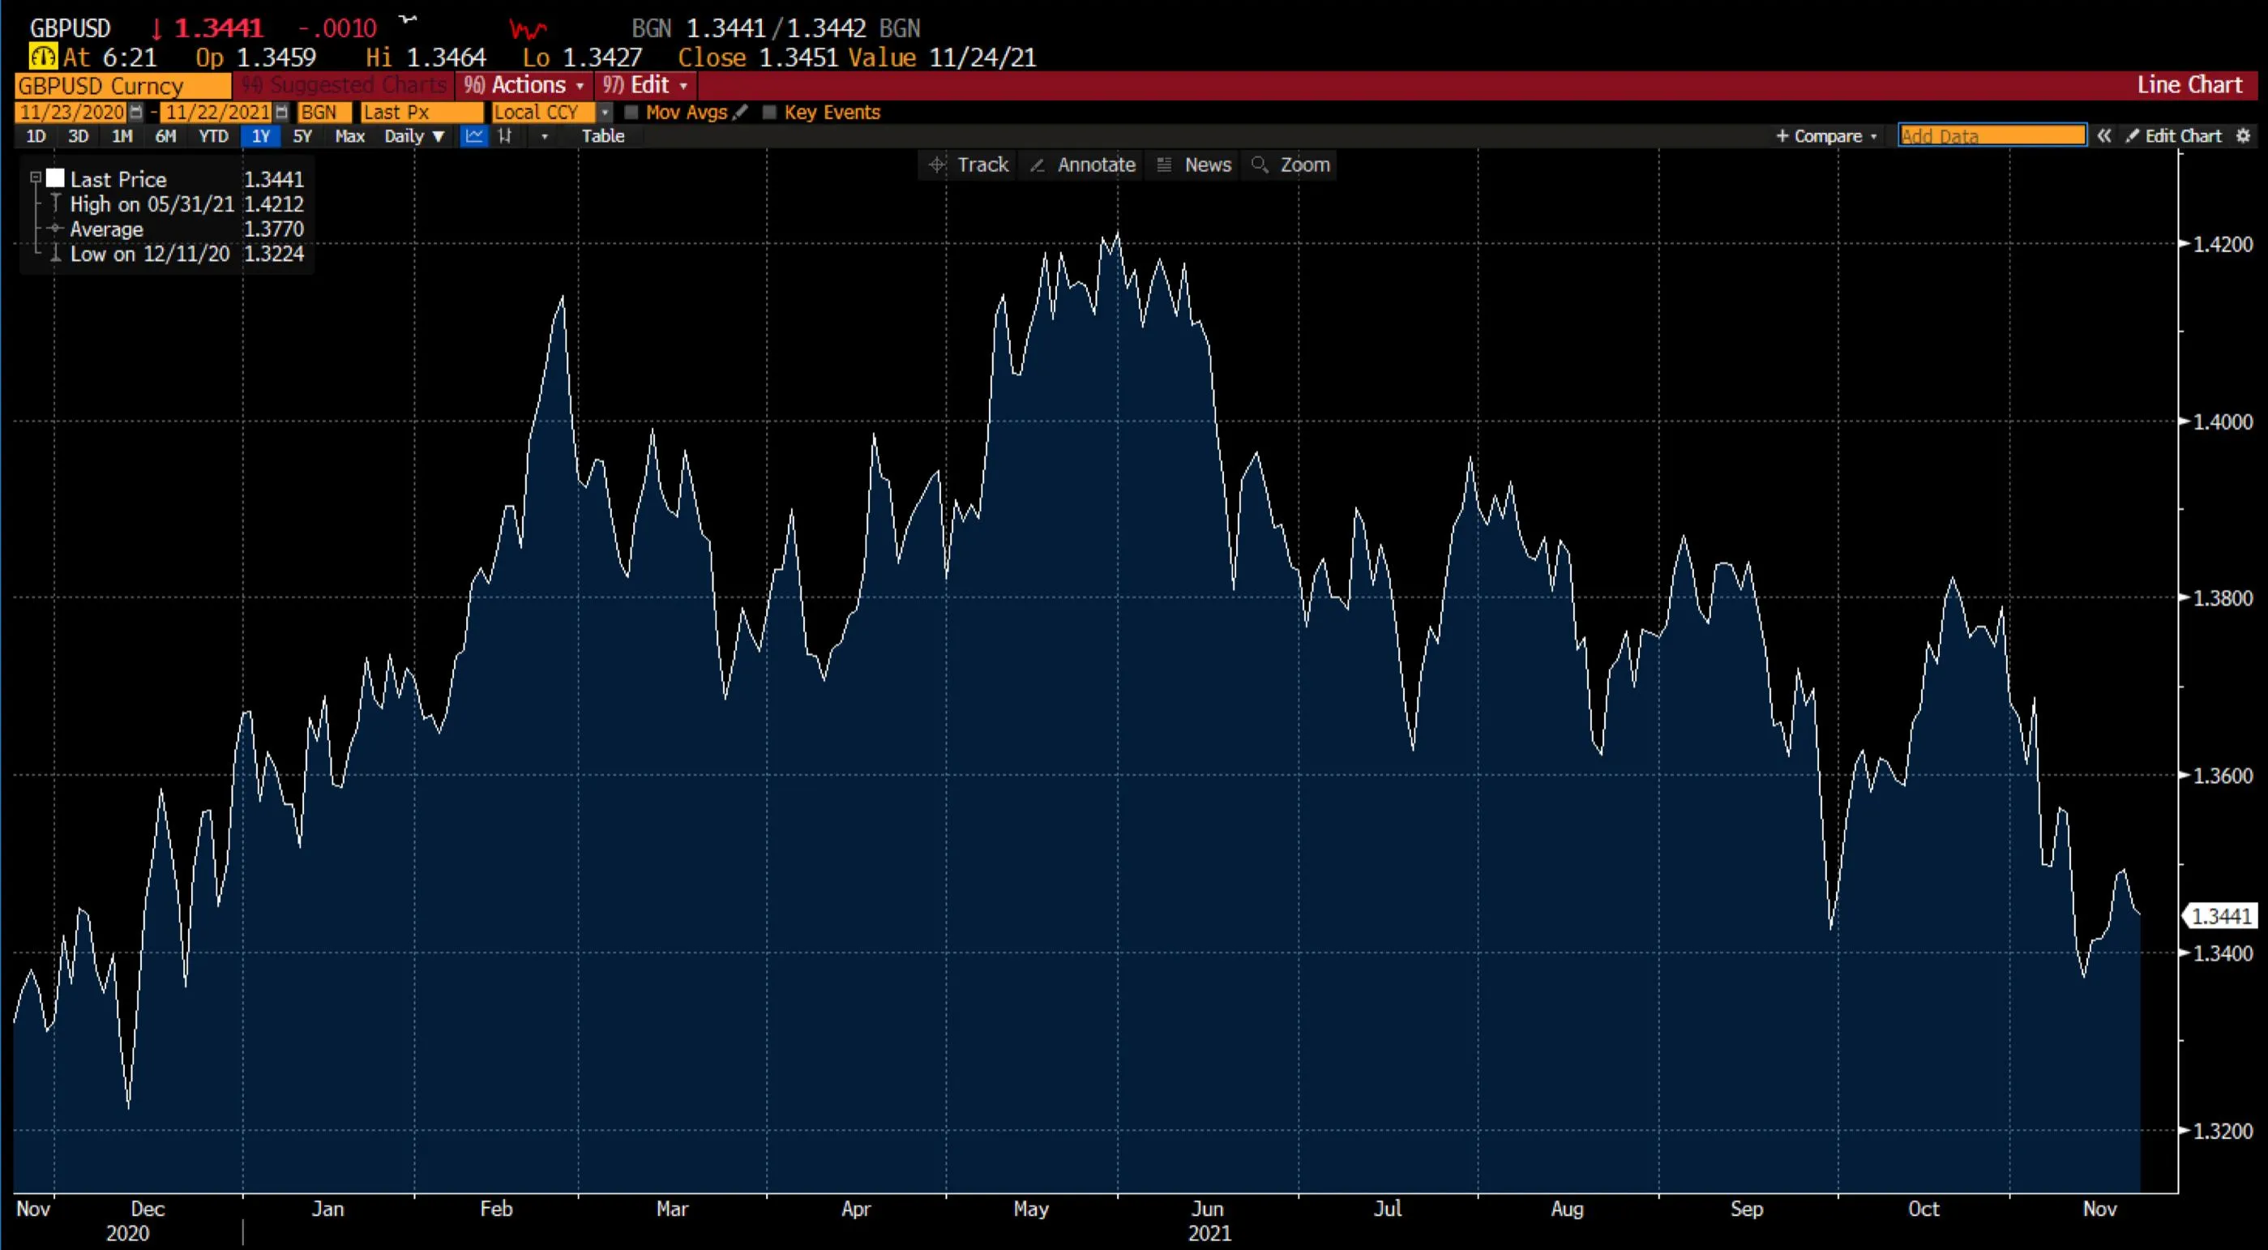Enable the Mov Avgs checkbox
This screenshot has width=2268, height=1250.
pyautogui.click(x=632, y=113)
